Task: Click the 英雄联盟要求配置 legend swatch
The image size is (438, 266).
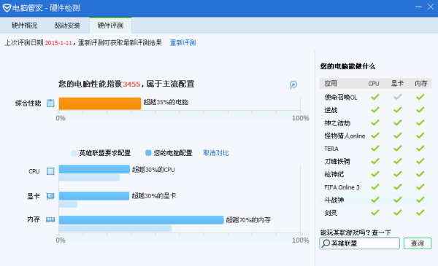Action: (74, 153)
